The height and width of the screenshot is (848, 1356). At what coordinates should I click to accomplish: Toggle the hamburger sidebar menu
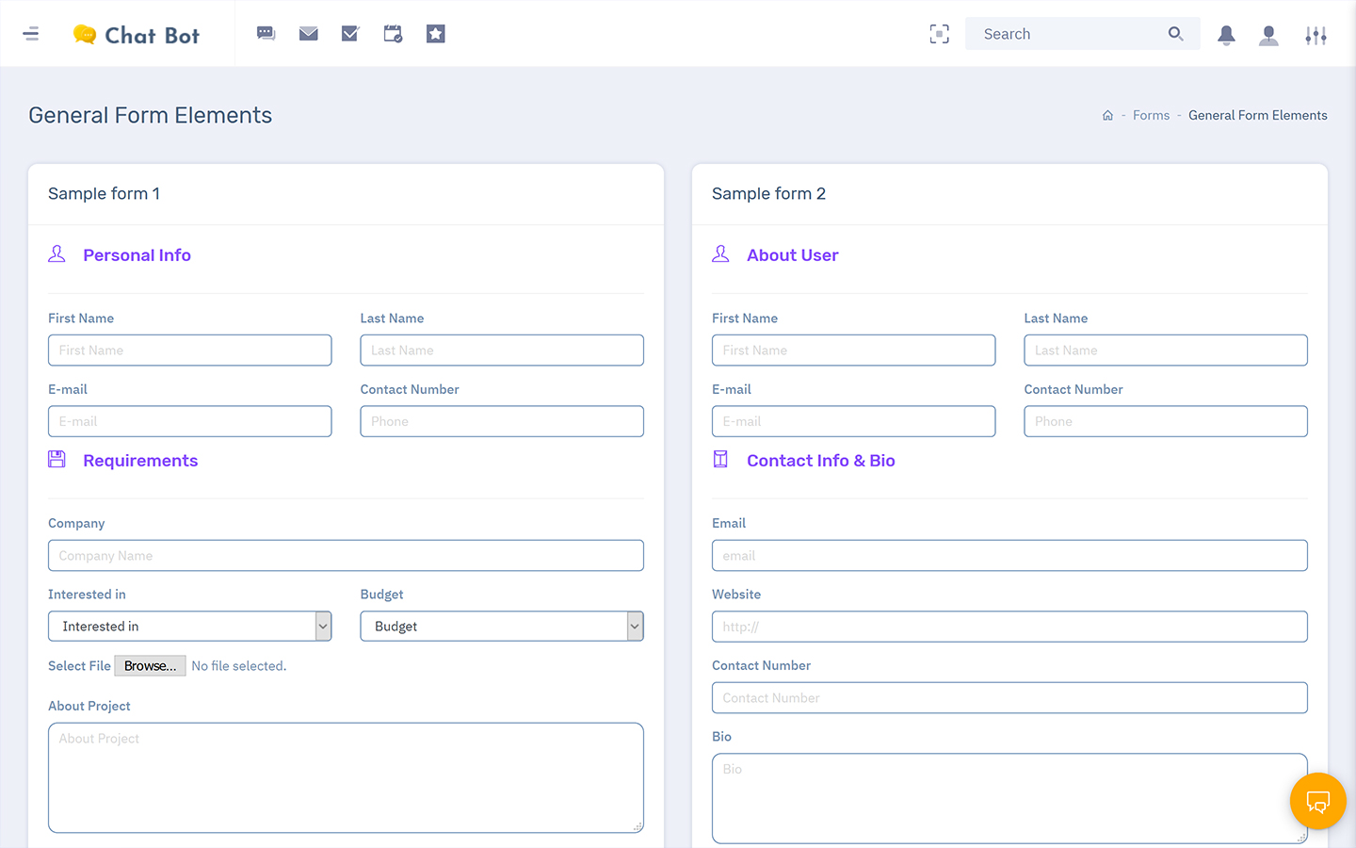[x=31, y=34]
